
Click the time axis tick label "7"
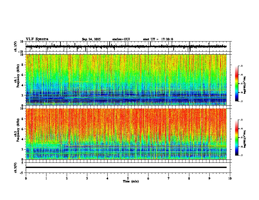click(169, 178)
